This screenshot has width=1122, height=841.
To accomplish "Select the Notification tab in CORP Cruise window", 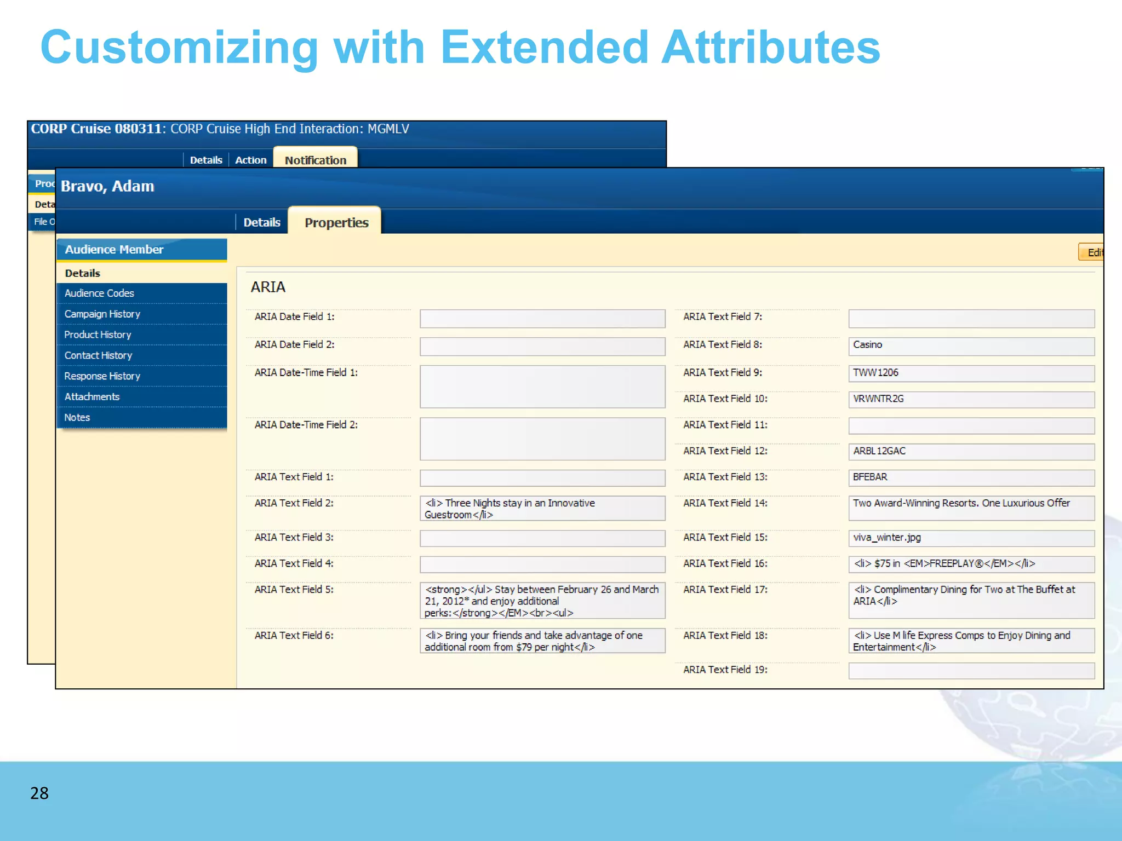I will pos(316,159).
